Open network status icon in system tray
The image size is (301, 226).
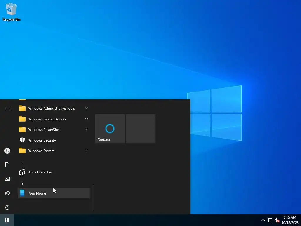pos(270,220)
